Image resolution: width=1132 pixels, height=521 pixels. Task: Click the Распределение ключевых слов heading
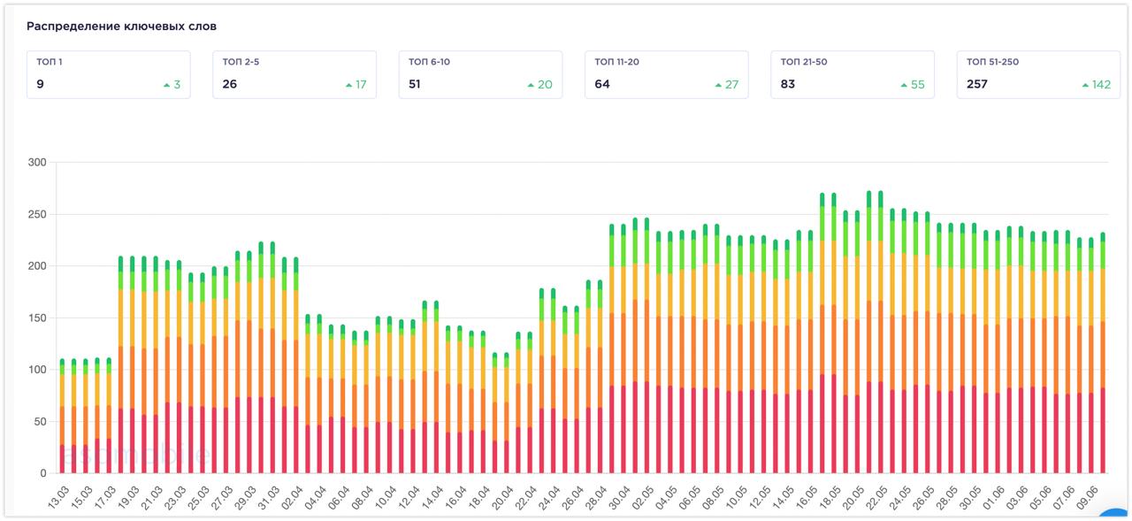point(121,27)
